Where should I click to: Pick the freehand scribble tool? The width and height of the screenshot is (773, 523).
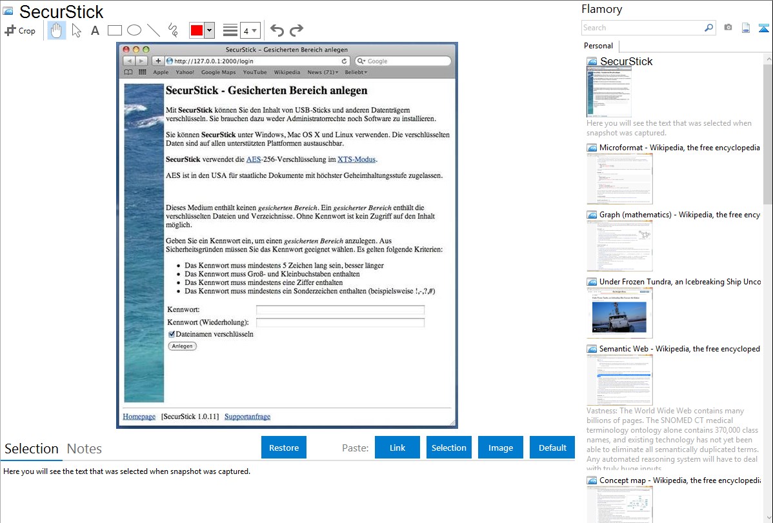(173, 30)
